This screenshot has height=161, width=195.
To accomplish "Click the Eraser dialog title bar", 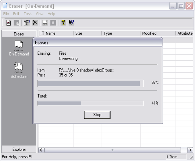I will pos(98,42).
